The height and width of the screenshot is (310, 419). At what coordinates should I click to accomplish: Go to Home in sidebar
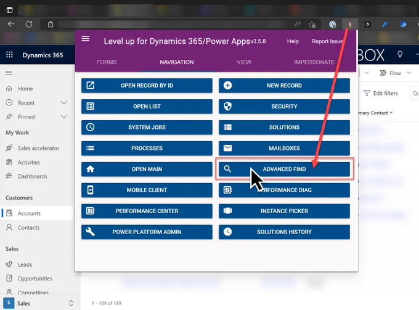(25, 89)
